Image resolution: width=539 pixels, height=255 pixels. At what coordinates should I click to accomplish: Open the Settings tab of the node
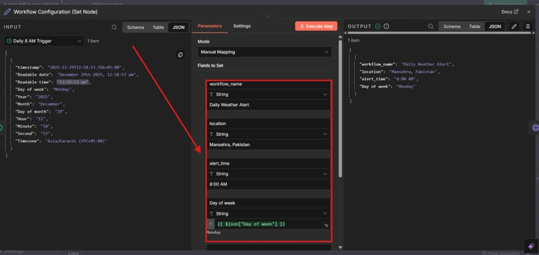coord(242,26)
